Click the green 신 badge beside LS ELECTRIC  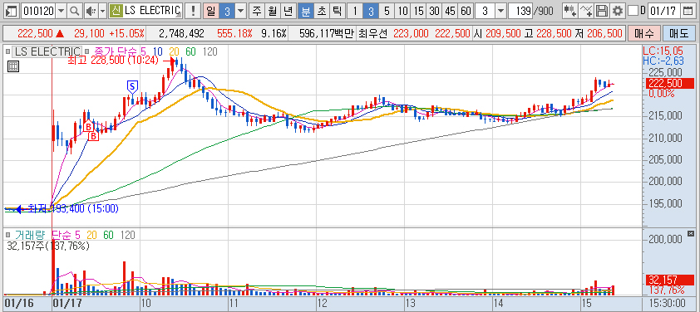(x=116, y=11)
